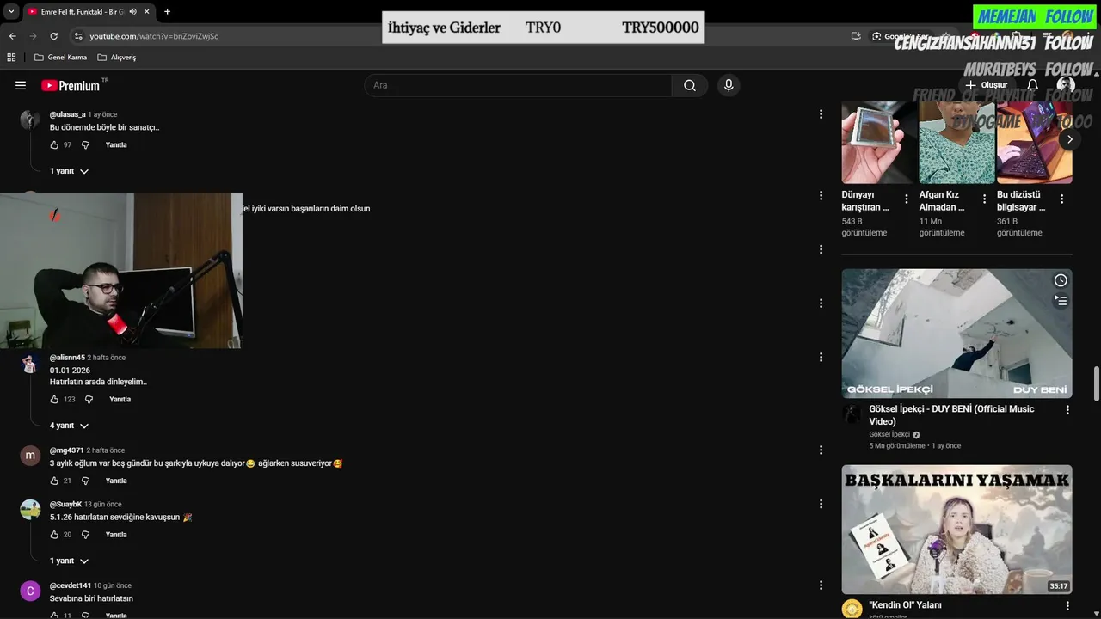Dislike the comment by @mg4371
The width and height of the screenshot is (1101, 619).
click(x=85, y=481)
